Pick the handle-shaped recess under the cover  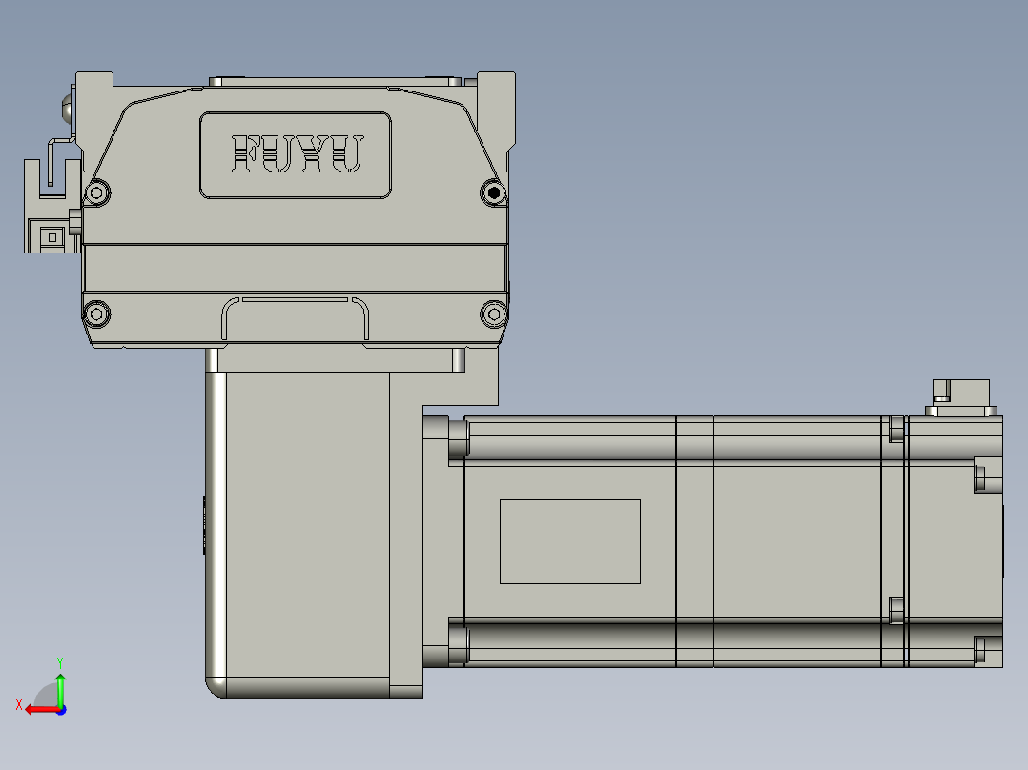pos(295,318)
